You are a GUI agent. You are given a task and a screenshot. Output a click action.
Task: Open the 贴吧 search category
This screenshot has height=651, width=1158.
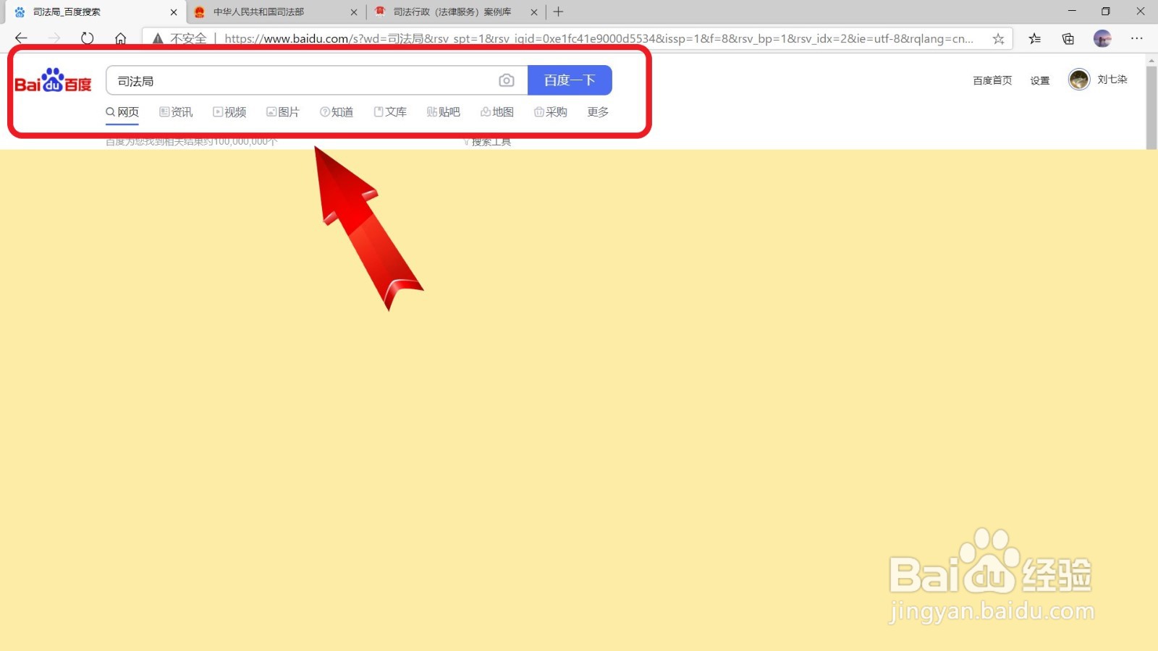click(x=444, y=112)
